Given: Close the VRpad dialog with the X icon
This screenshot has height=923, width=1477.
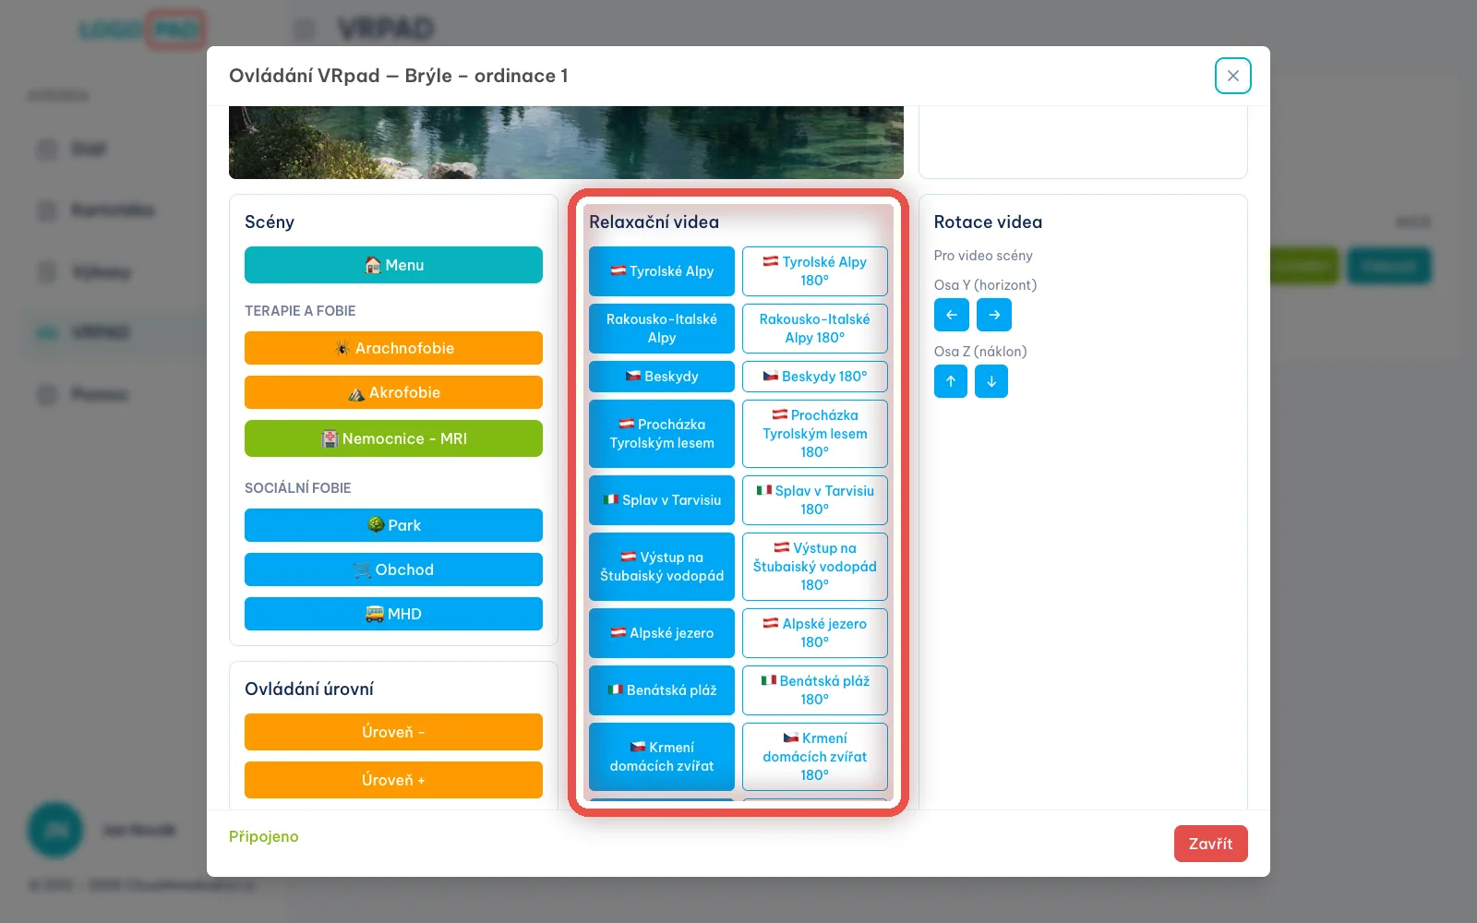Looking at the screenshot, I should tap(1233, 76).
